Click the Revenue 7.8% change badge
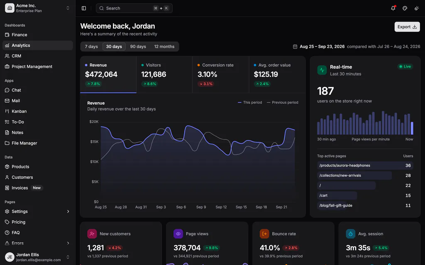The image size is (425, 265). point(93,84)
